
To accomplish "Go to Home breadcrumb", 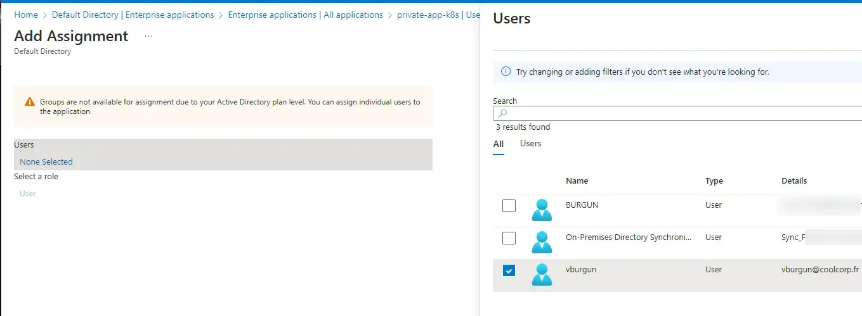I will (x=26, y=15).
